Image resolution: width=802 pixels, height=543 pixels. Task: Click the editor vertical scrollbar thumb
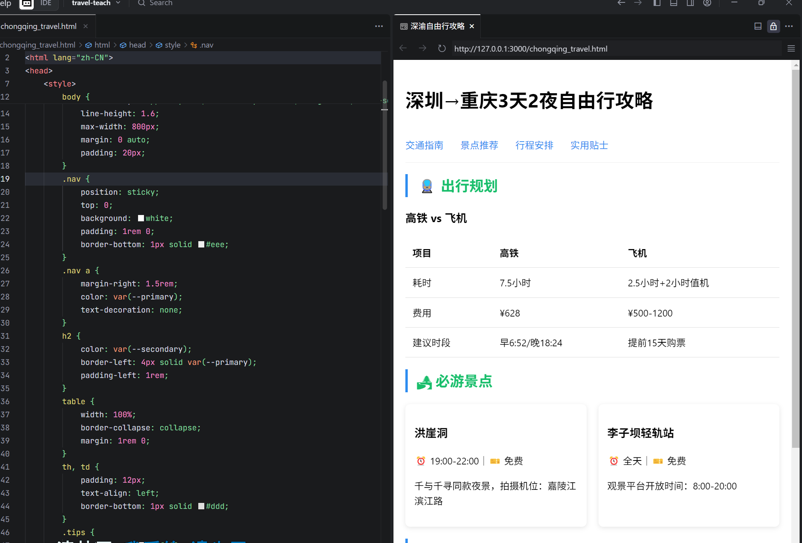tap(385, 145)
